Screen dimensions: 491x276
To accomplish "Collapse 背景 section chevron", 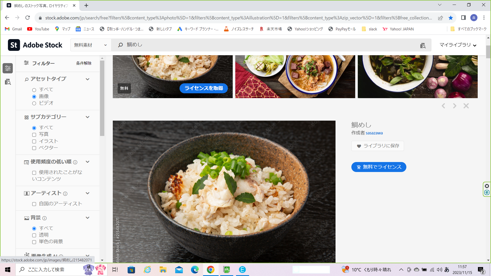I will pos(87,218).
